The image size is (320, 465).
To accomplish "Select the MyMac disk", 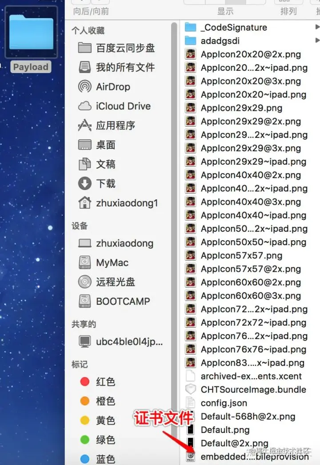I will click(x=104, y=263).
